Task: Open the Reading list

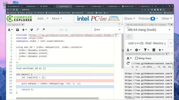Action: pyautogui.click(x=168, y=13)
